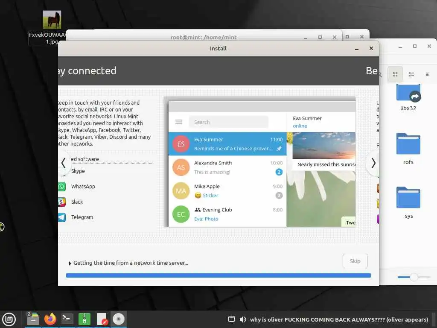The height and width of the screenshot is (328, 437).
Task: Click the MA avatar circle
Action: pyautogui.click(x=181, y=191)
